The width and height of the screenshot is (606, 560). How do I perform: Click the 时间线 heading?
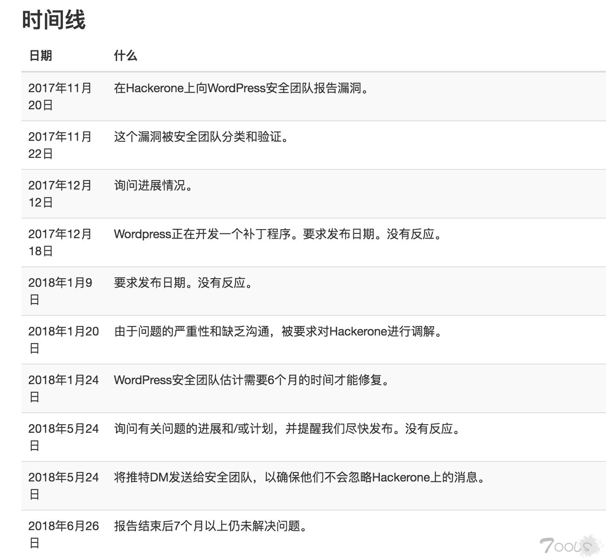(54, 20)
